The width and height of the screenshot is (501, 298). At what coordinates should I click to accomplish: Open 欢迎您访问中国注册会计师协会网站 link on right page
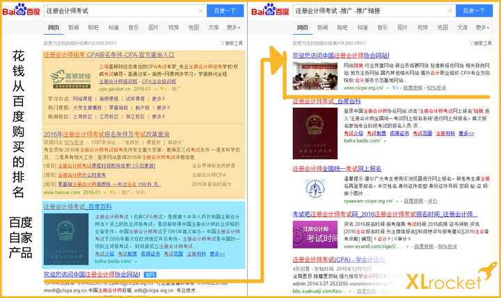[x=341, y=56]
